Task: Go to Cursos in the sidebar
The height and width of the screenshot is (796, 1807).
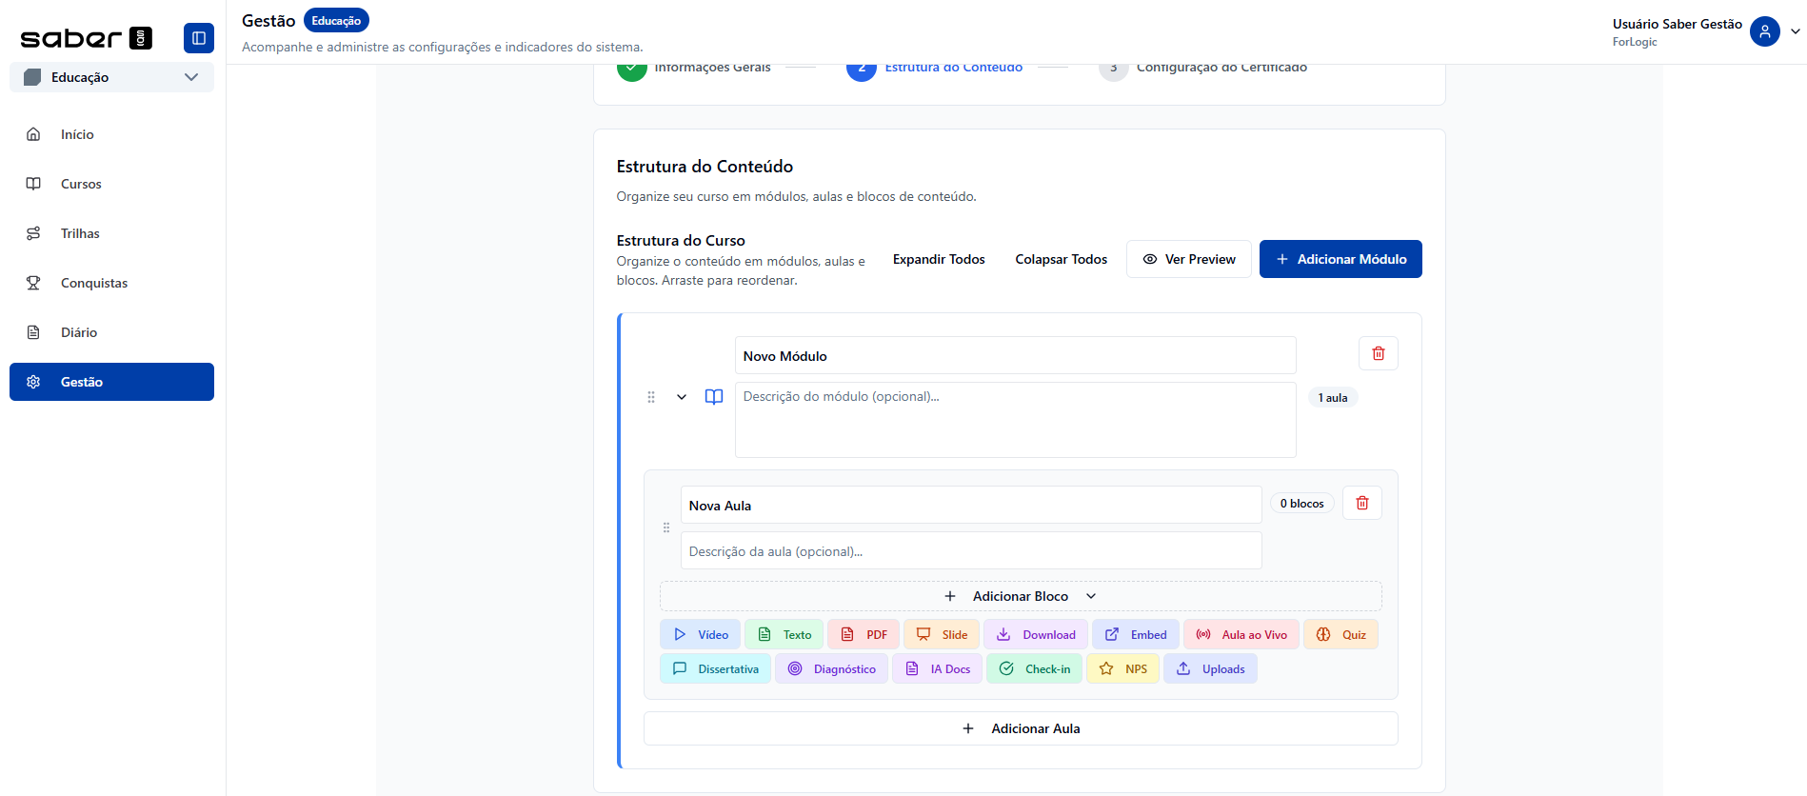Action: [x=81, y=184]
